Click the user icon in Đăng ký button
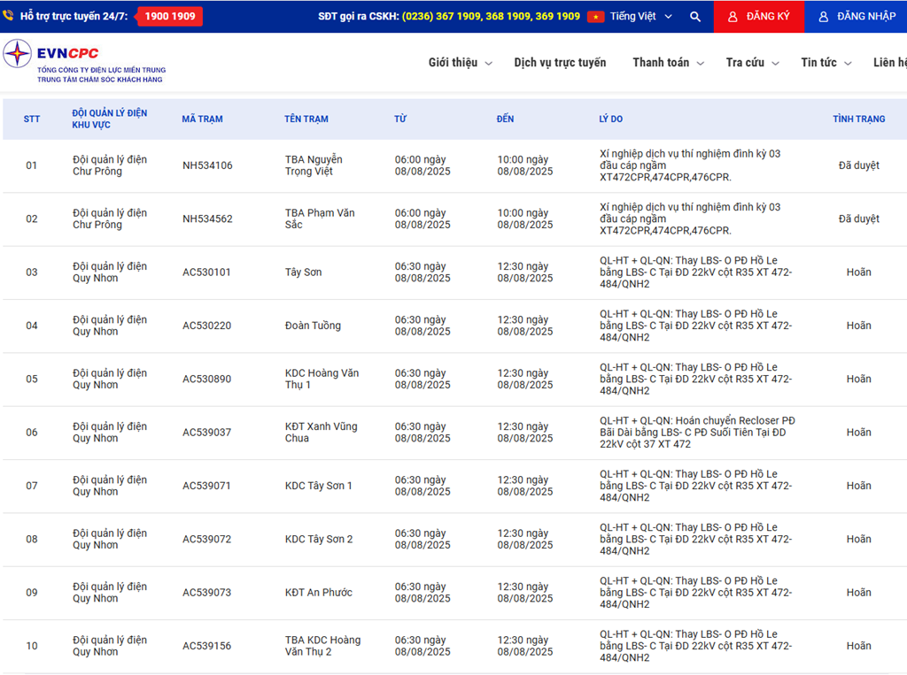The height and width of the screenshot is (675, 907). (733, 17)
